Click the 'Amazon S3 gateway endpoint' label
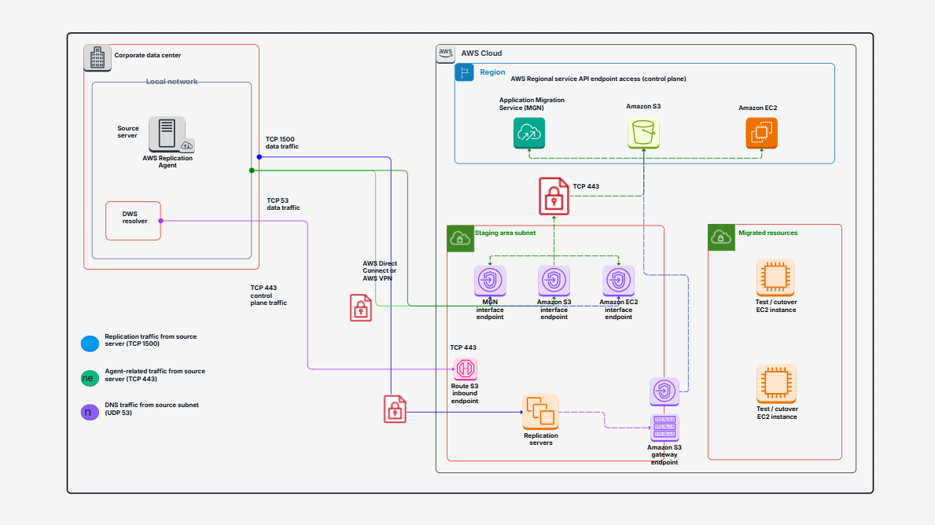The height and width of the screenshot is (525, 935). (664, 455)
